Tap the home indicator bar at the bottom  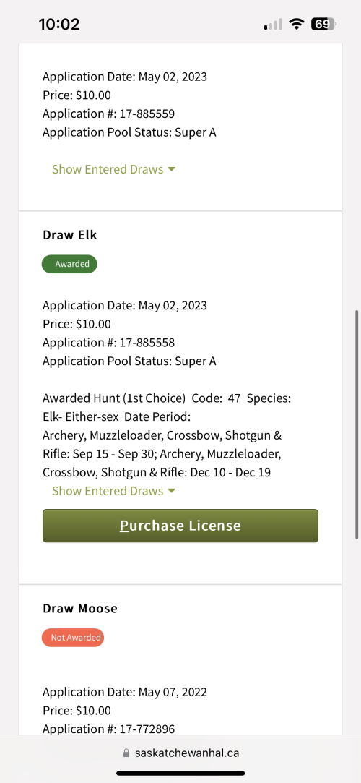[180, 773]
